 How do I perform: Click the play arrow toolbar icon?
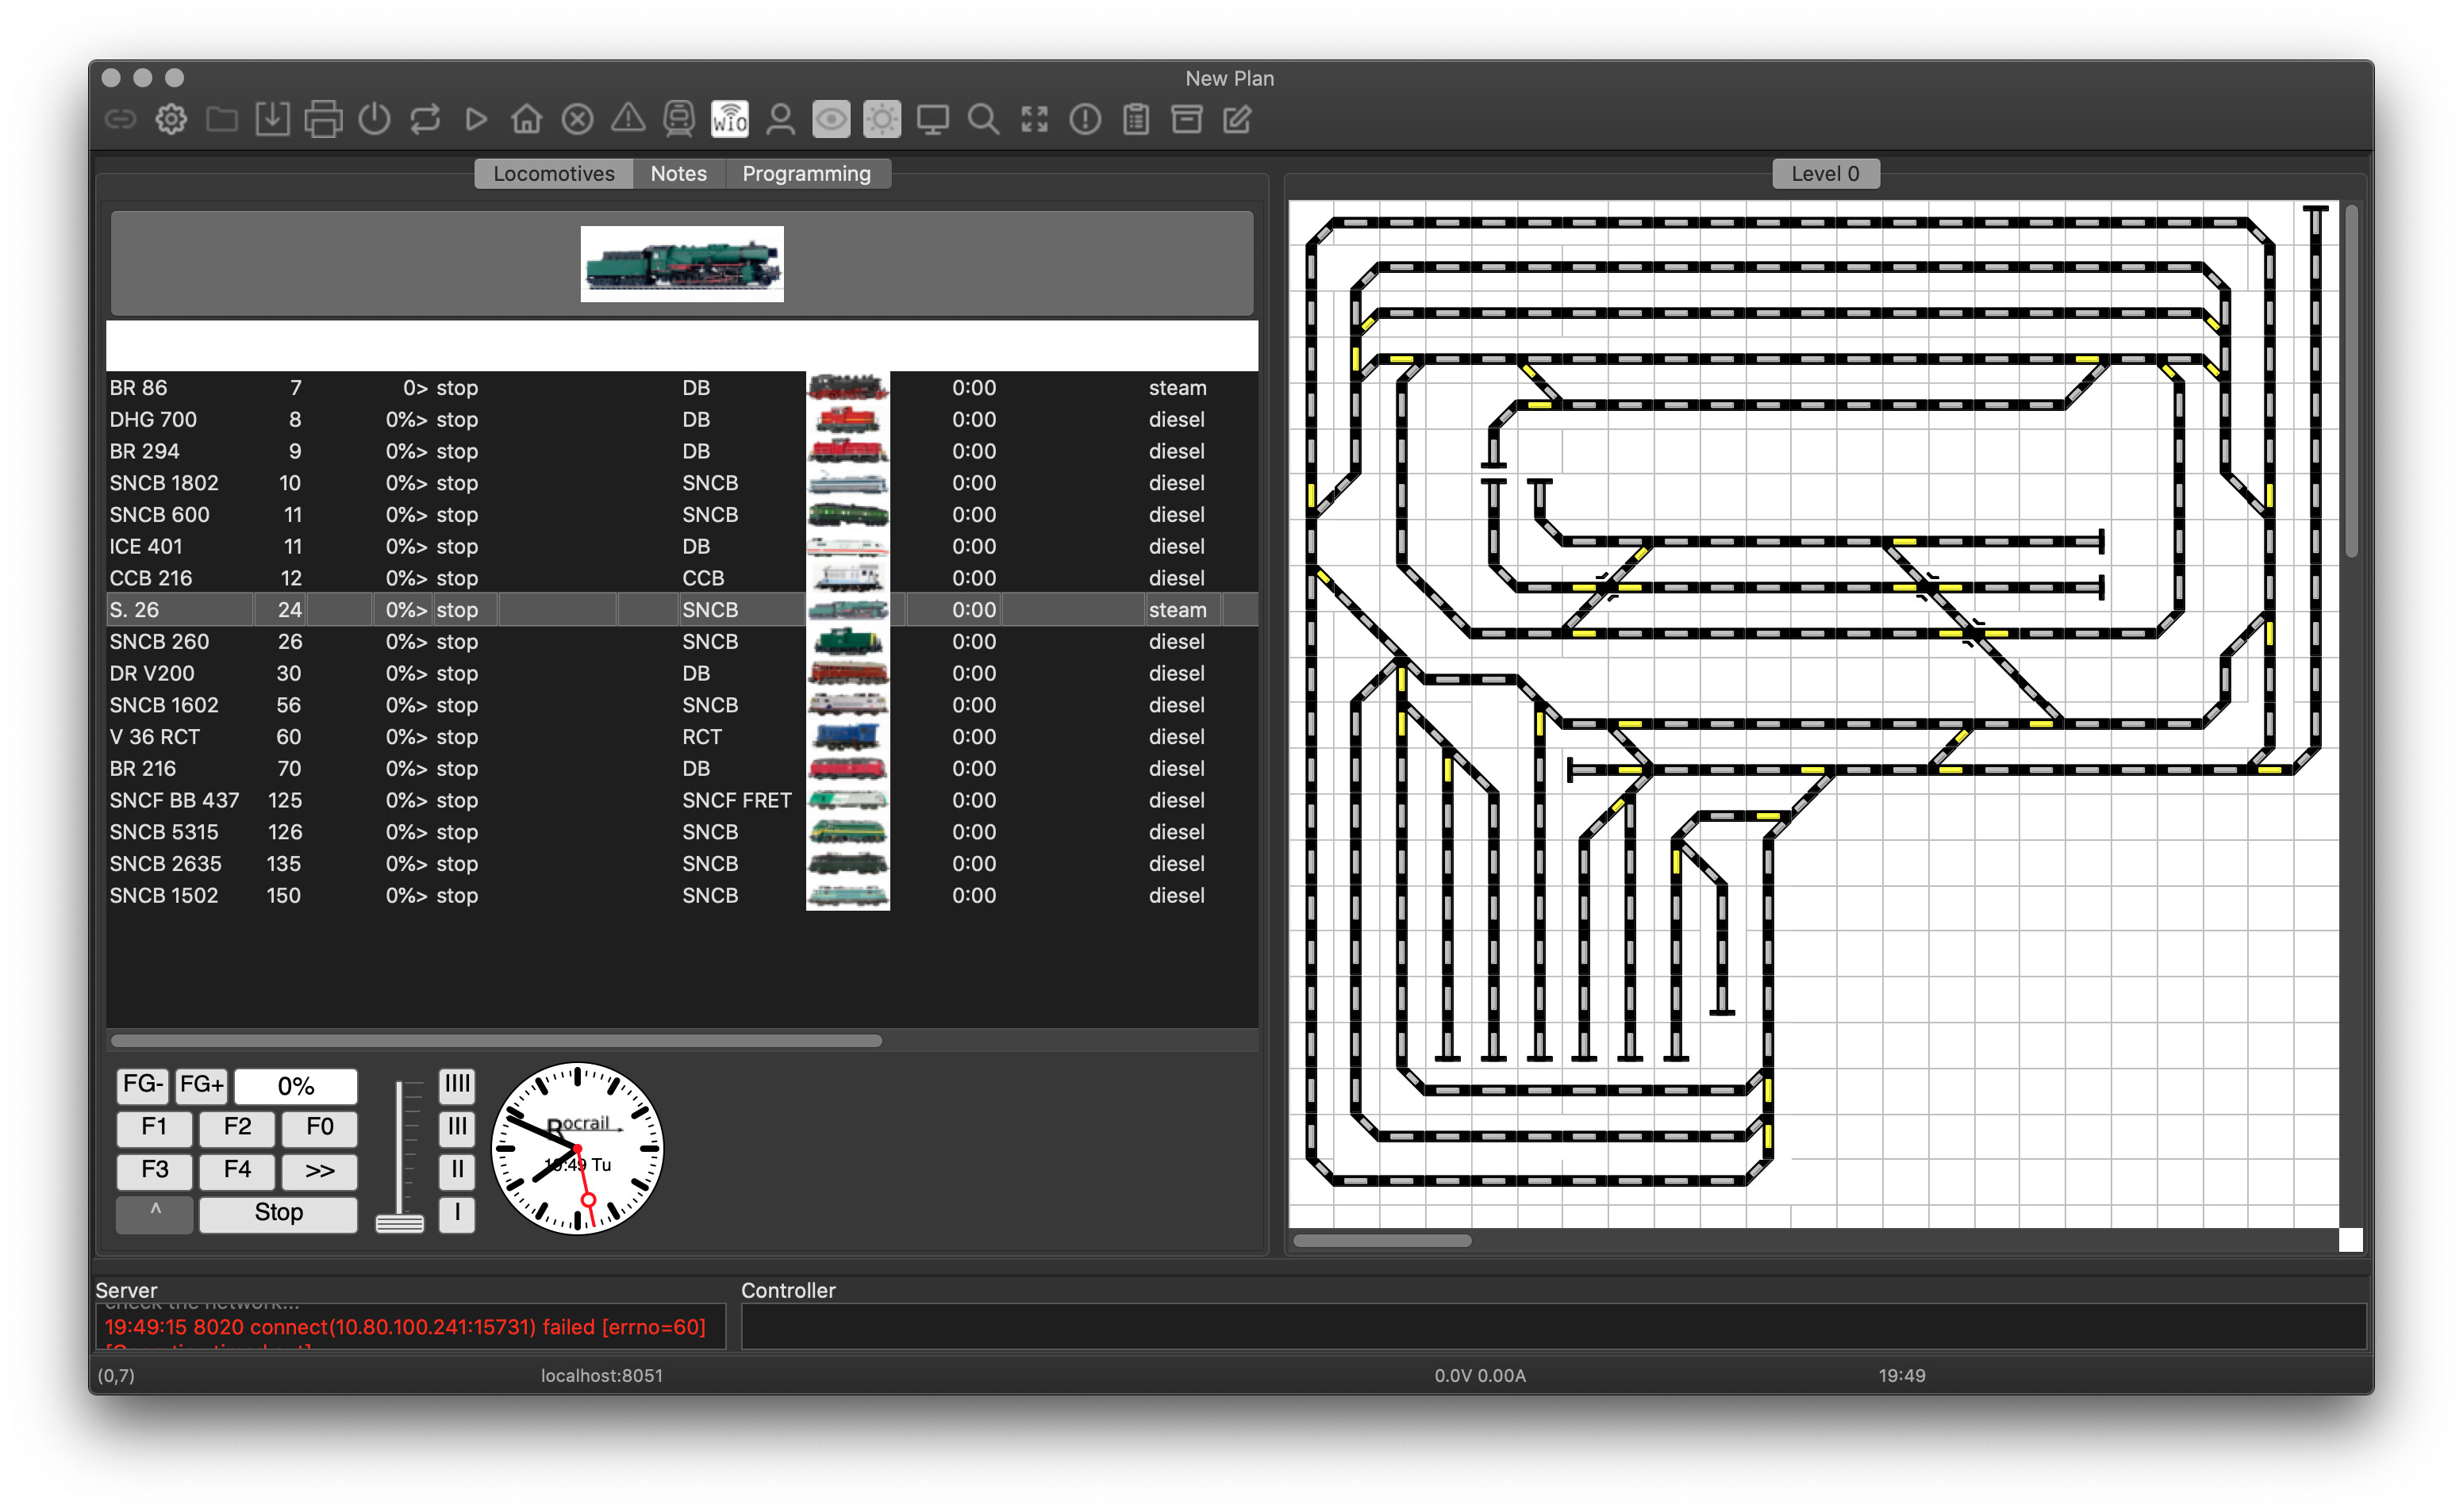(x=476, y=119)
